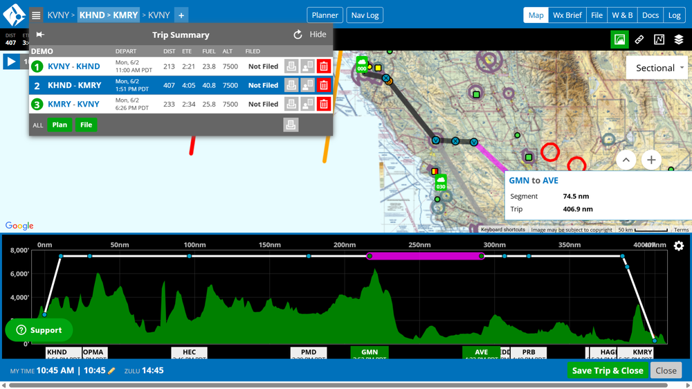Add a new leg with plus button

pyautogui.click(x=181, y=15)
